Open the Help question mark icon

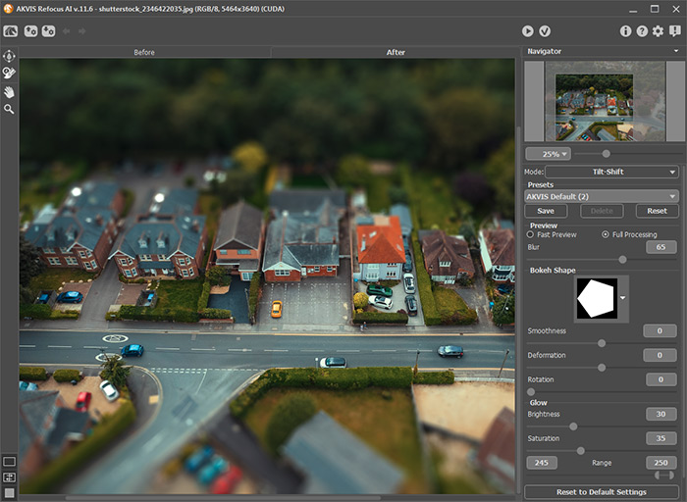click(642, 31)
